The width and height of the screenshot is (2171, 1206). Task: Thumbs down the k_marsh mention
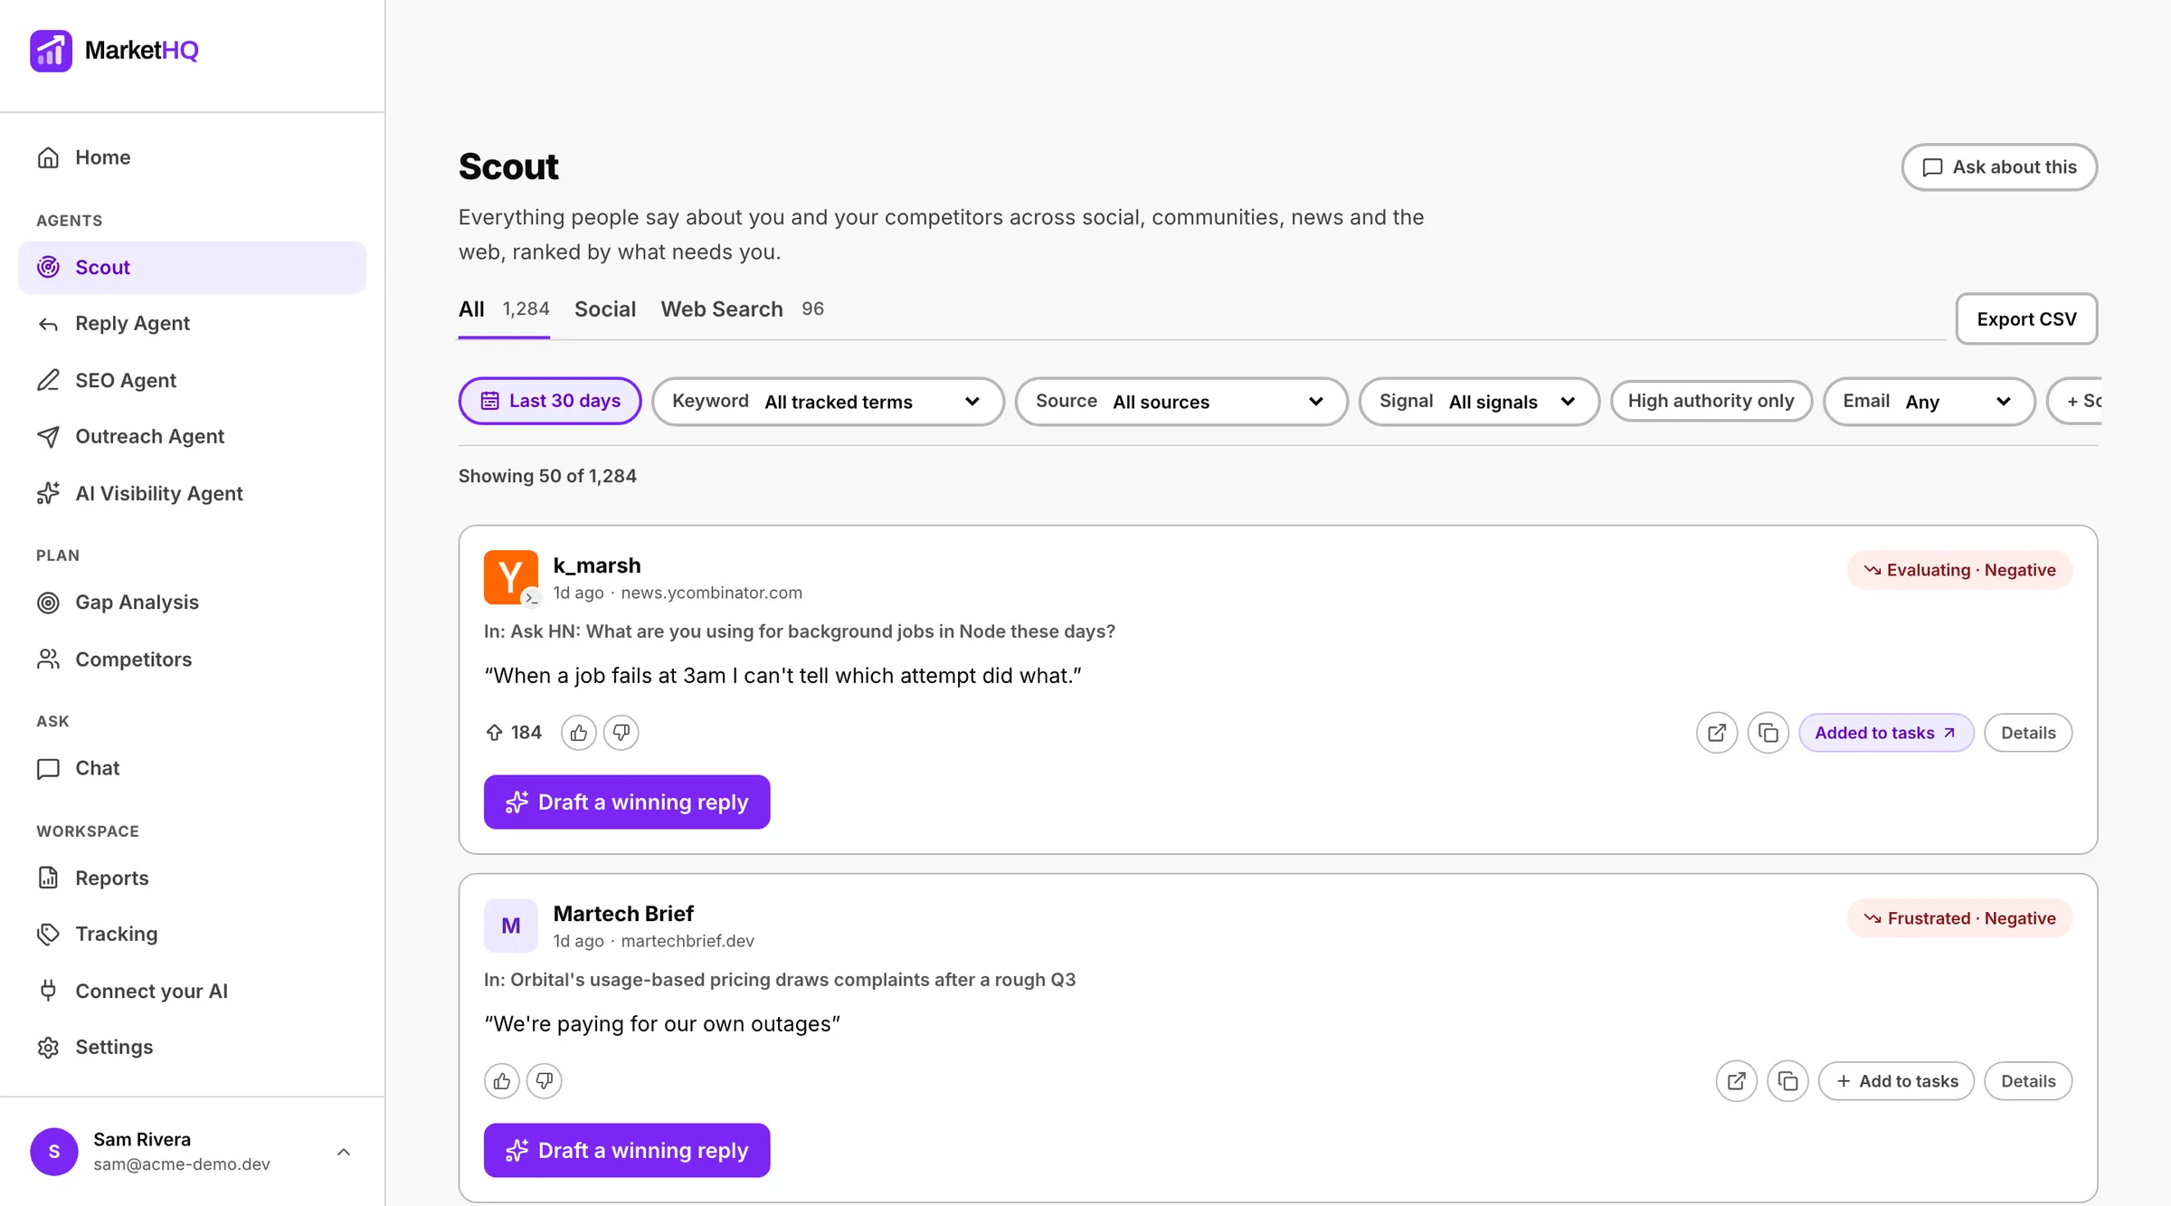(621, 733)
